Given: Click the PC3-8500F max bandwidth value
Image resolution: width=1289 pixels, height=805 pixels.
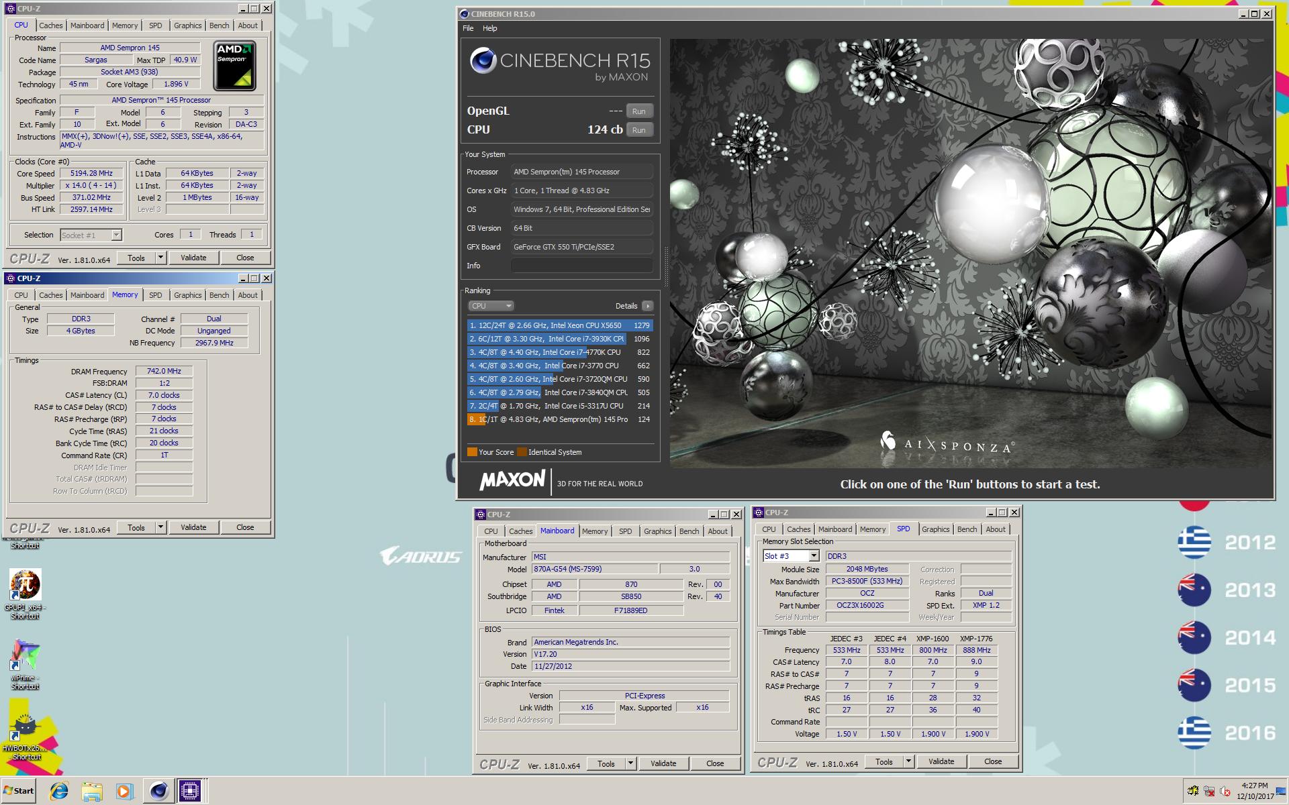Looking at the screenshot, I should click(867, 581).
